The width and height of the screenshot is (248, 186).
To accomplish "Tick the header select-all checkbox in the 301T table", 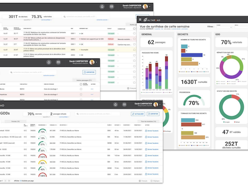I will tap(134, 29).
